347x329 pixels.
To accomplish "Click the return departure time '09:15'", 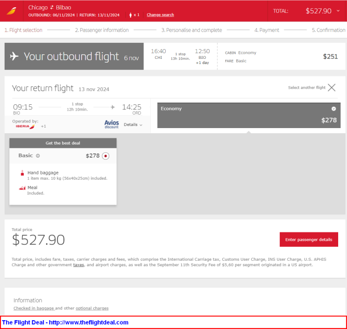I will (x=23, y=107).
